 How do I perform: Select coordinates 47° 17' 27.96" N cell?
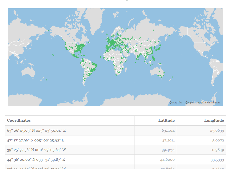[70, 140]
